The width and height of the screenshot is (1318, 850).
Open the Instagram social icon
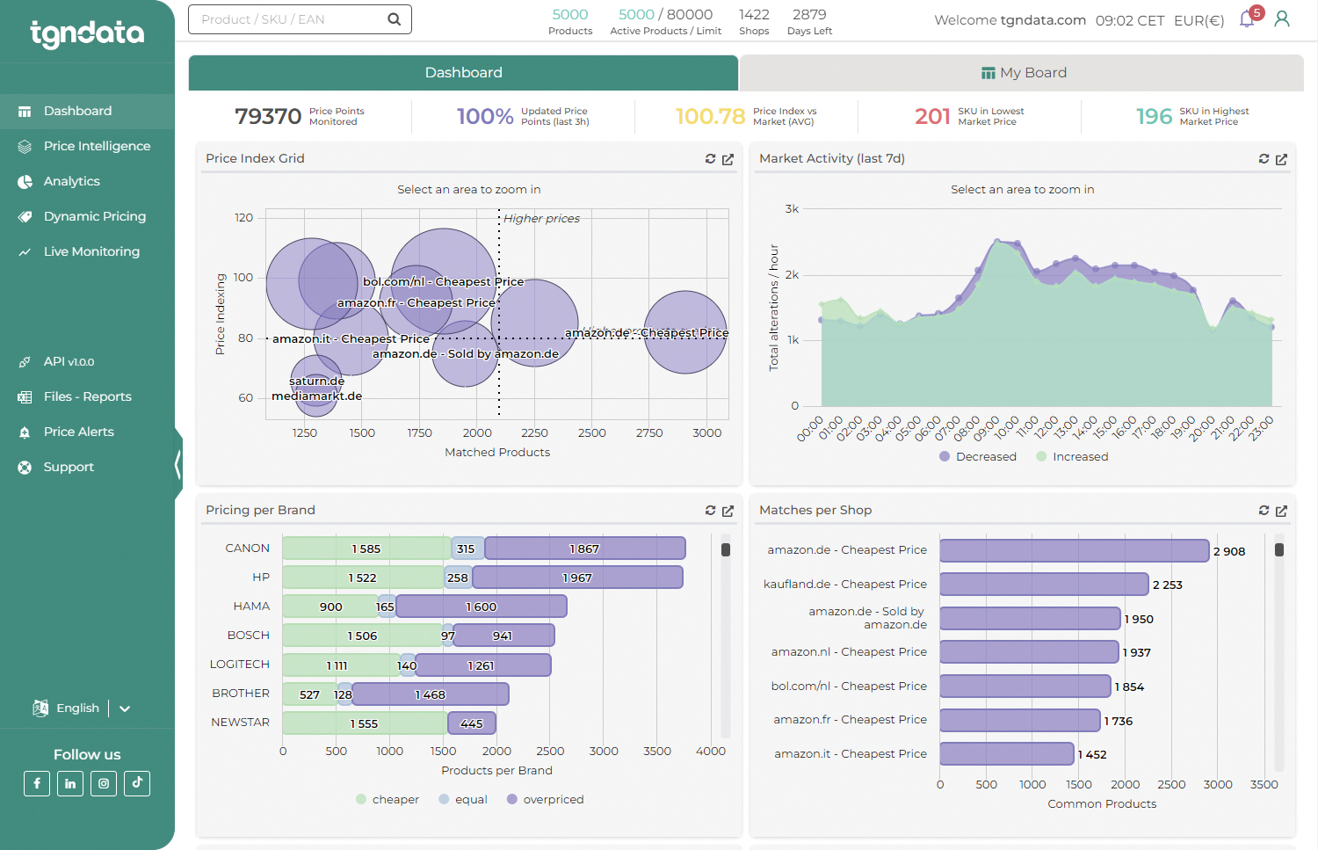104,783
